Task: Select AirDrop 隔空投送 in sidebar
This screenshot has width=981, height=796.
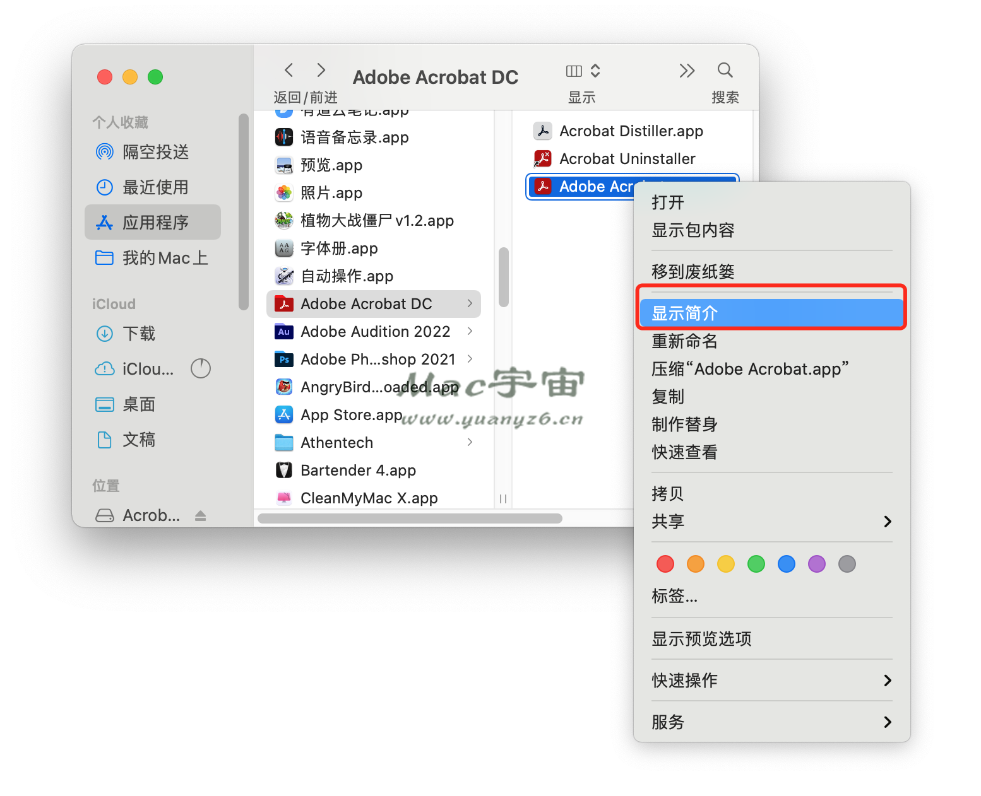Action: [x=153, y=152]
